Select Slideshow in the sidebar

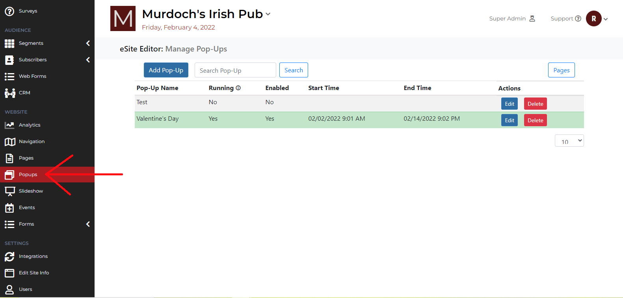point(31,191)
